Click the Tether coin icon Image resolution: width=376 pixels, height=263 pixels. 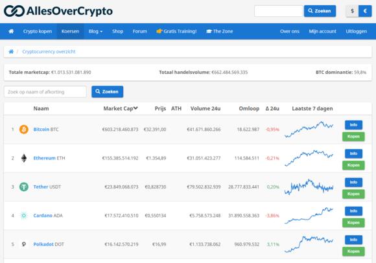tap(24, 187)
